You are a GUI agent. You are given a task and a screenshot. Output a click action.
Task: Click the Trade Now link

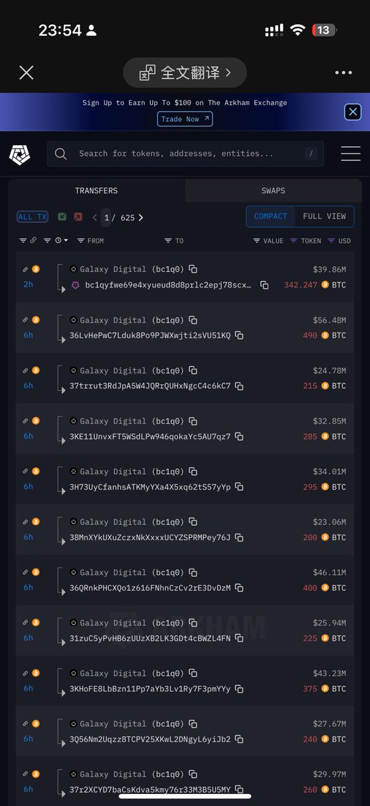(x=185, y=119)
